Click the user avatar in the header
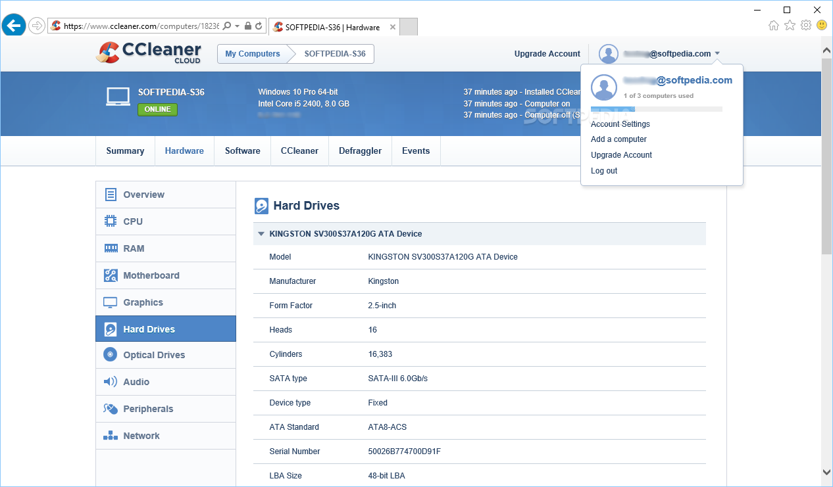833x487 pixels. pos(609,54)
